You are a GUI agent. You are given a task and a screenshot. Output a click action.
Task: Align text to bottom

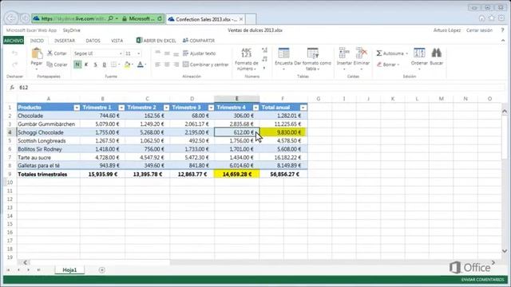pos(176,53)
